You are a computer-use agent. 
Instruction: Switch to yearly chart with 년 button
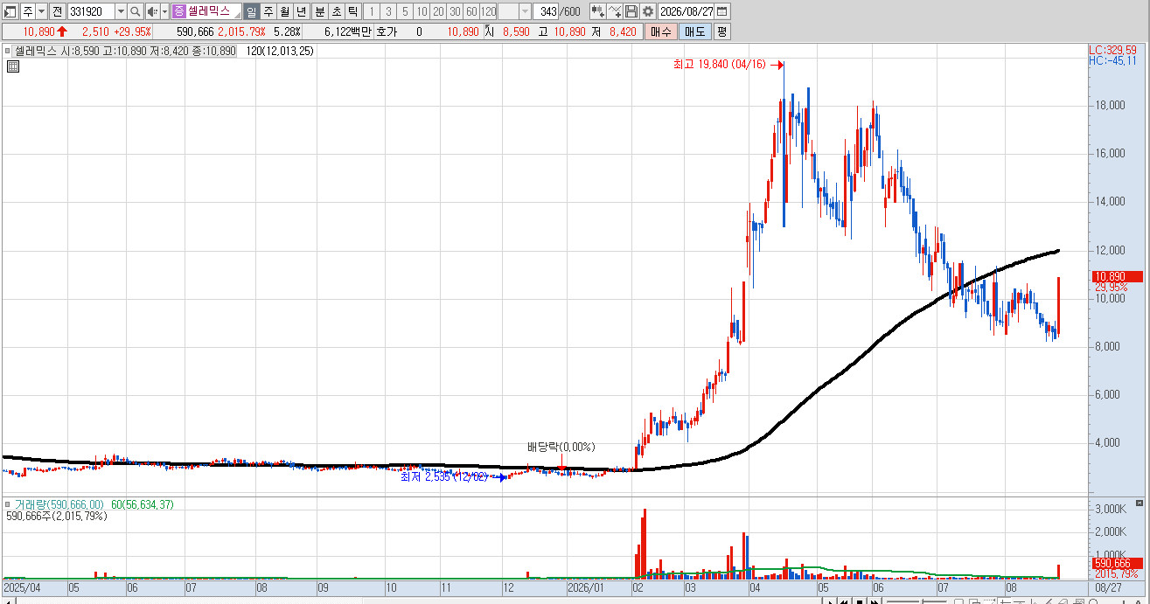click(302, 11)
